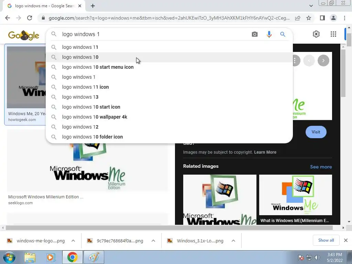Click the volume speaker tray icon

317,257
